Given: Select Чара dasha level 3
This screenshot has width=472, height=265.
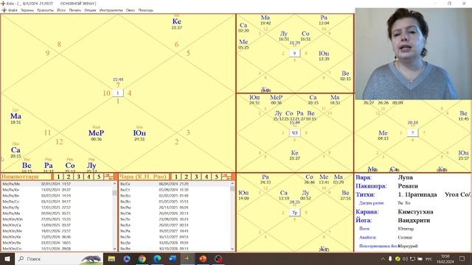Looking at the screenshot, I should coord(196,177).
